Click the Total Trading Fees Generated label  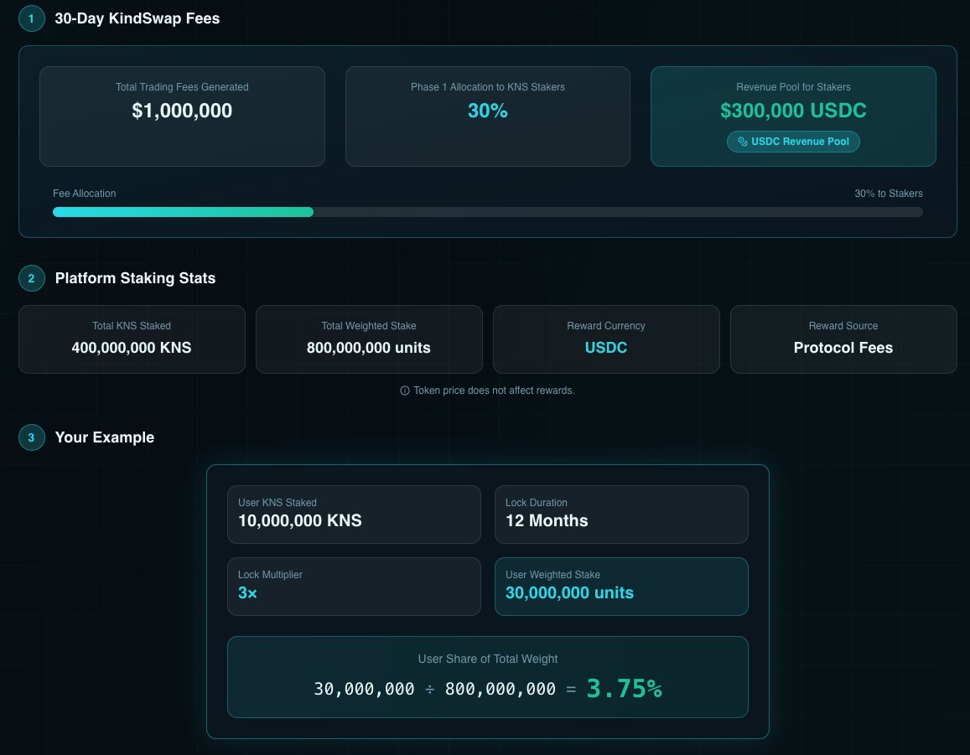pos(182,87)
